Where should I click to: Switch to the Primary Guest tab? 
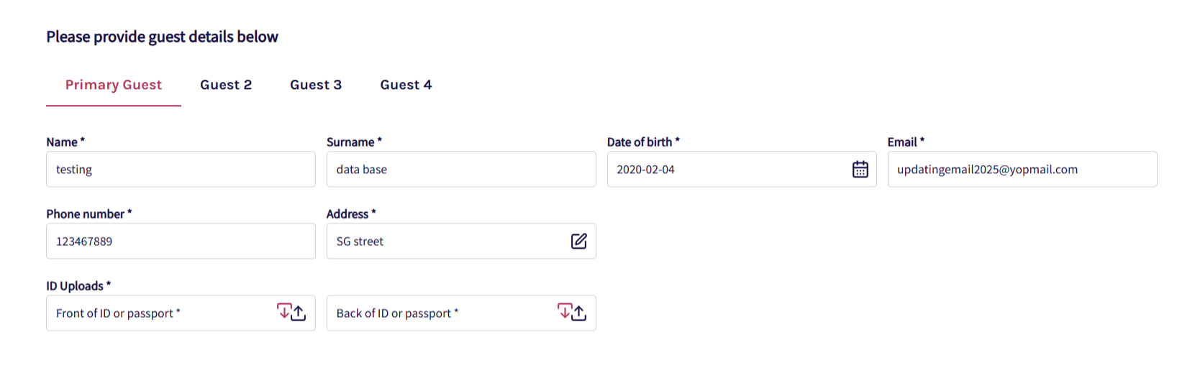pyautogui.click(x=114, y=85)
